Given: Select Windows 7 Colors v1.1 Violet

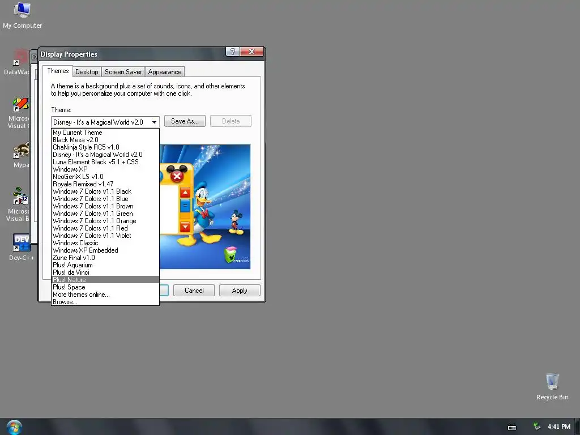Looking at the screenshot, I should coord(105,236).
